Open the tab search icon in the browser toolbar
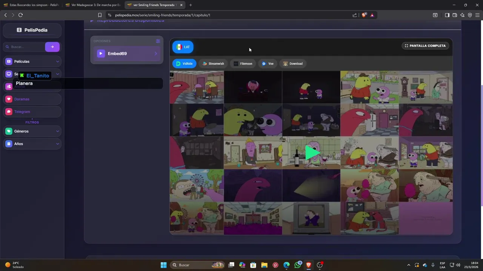 pos(435,15)
